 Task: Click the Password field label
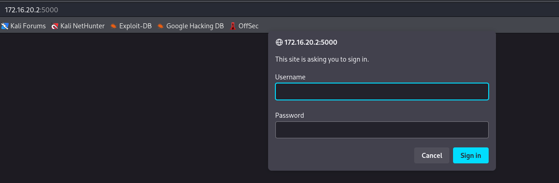pos(290,115)
